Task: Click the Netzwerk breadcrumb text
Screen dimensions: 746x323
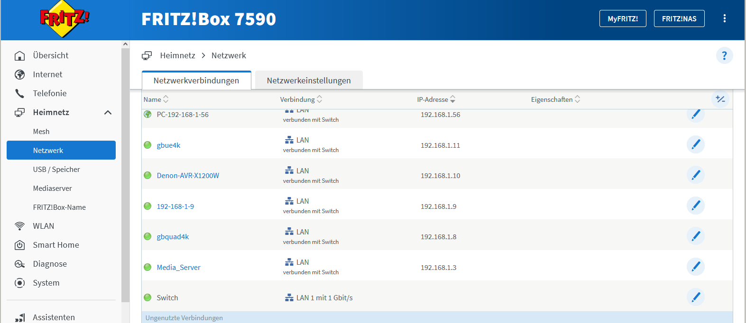Action: 229,55
